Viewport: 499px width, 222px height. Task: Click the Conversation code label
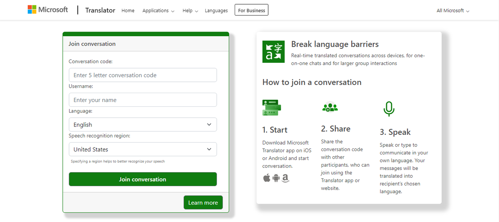[90, 62]
